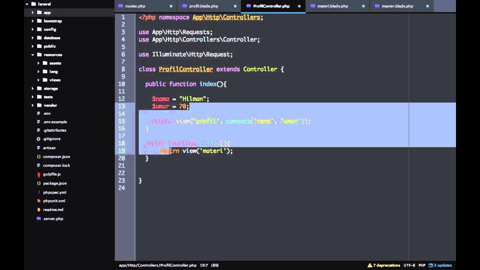Expand the lang subfolder arrow
Image resolution: width=480 pixels, height=270 pixels.
click(x=38, y=72)
